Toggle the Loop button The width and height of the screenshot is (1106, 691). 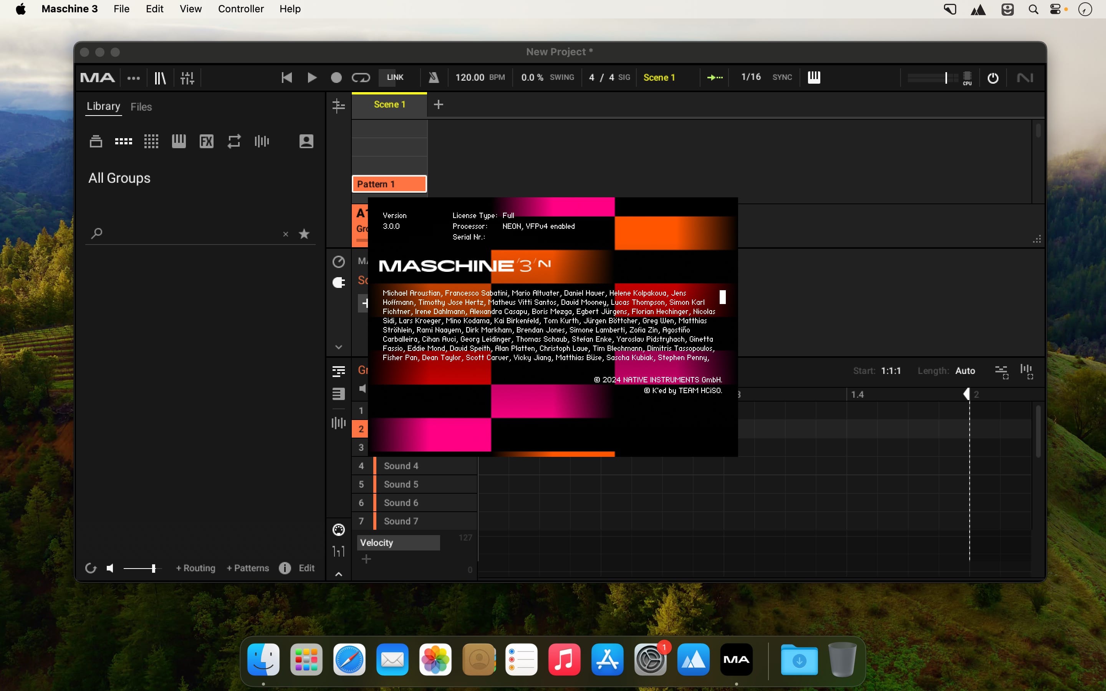pyautogui.click(x=361, y=78)
